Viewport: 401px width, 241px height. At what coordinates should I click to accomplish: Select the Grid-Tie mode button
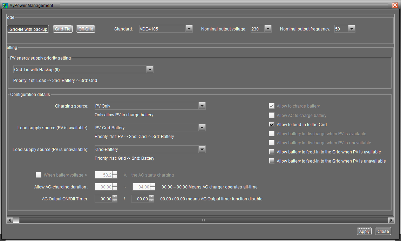click(x=63, y=29)
